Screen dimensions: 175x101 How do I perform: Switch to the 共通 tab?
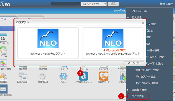click(3, 19)
